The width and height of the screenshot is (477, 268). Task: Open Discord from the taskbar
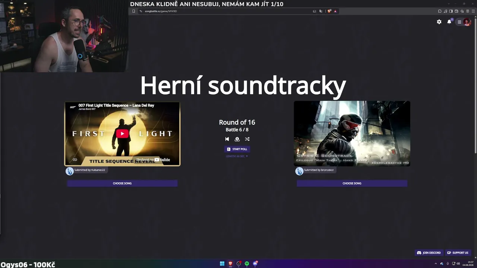(x=255, y=264)
